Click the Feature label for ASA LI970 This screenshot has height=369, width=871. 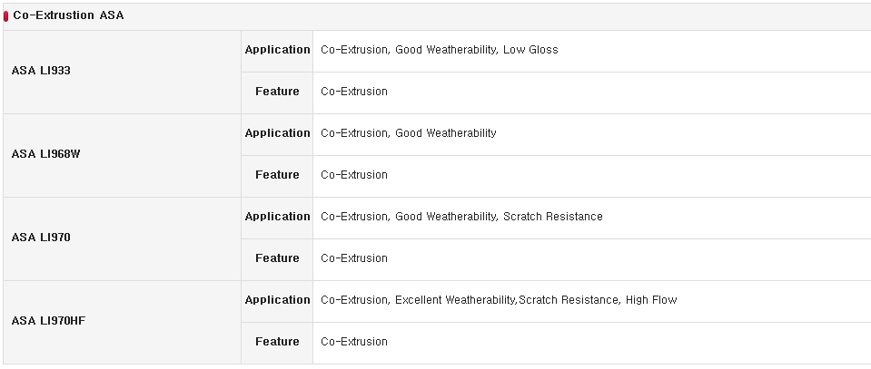(x=277, y=257)
